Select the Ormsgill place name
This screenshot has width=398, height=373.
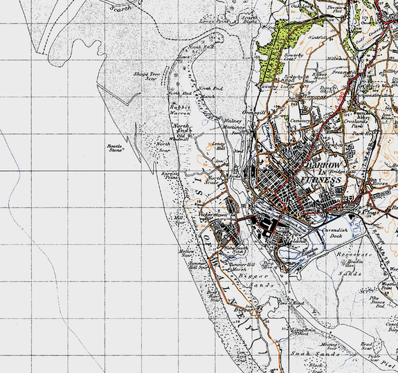(x=253, y=112)
